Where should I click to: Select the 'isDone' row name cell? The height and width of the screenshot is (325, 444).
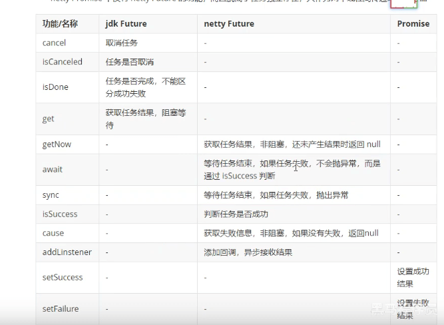pos(67,87)
